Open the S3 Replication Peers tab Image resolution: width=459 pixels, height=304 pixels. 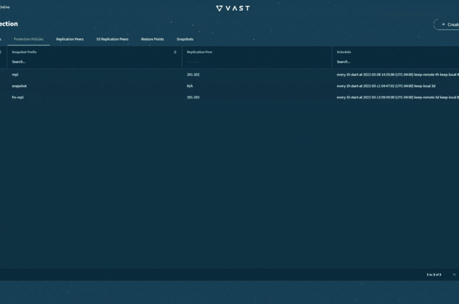point(112,39)
